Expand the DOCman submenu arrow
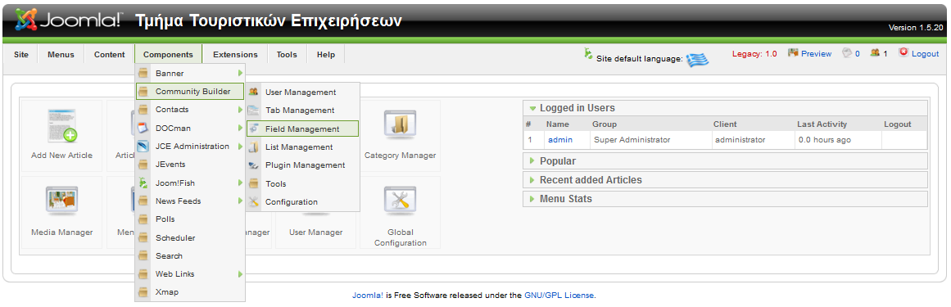Image resolution: width=951 pixels, height=307 pixels. click(240, 128)
